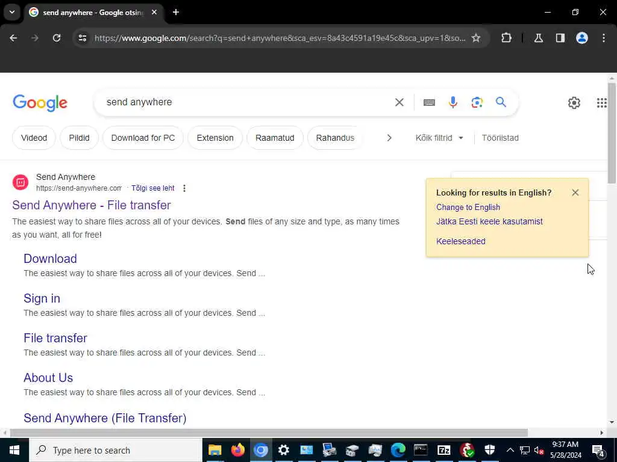Expand the Kõik filtrid dropdown
617x462 pixels.
(439, 138)
